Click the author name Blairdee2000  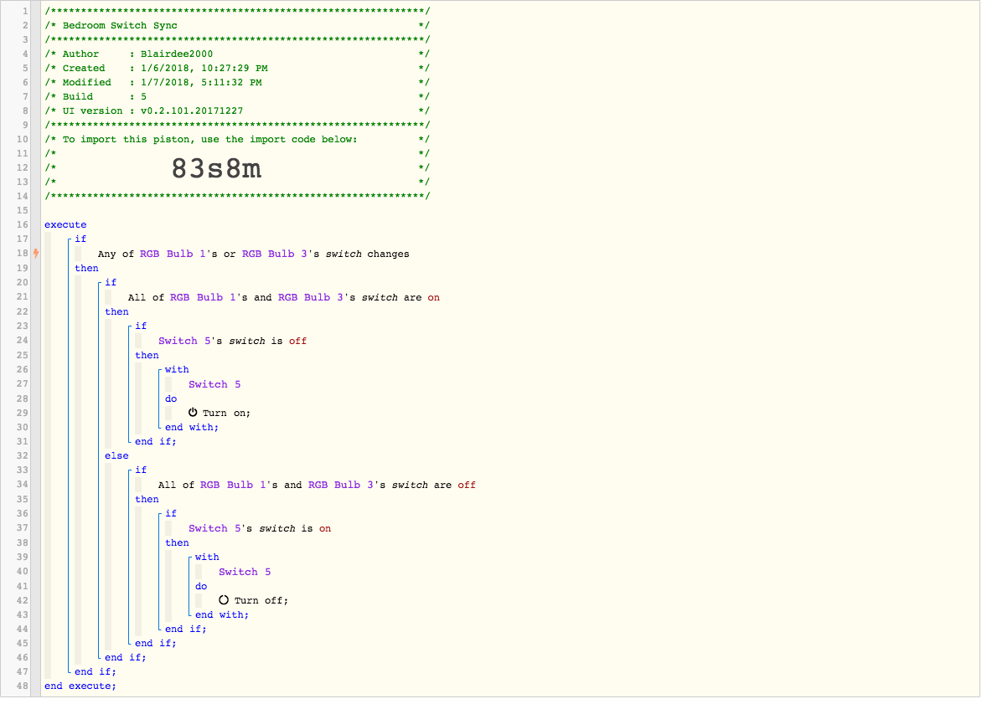pyautogui.click(x=177, y=54)
